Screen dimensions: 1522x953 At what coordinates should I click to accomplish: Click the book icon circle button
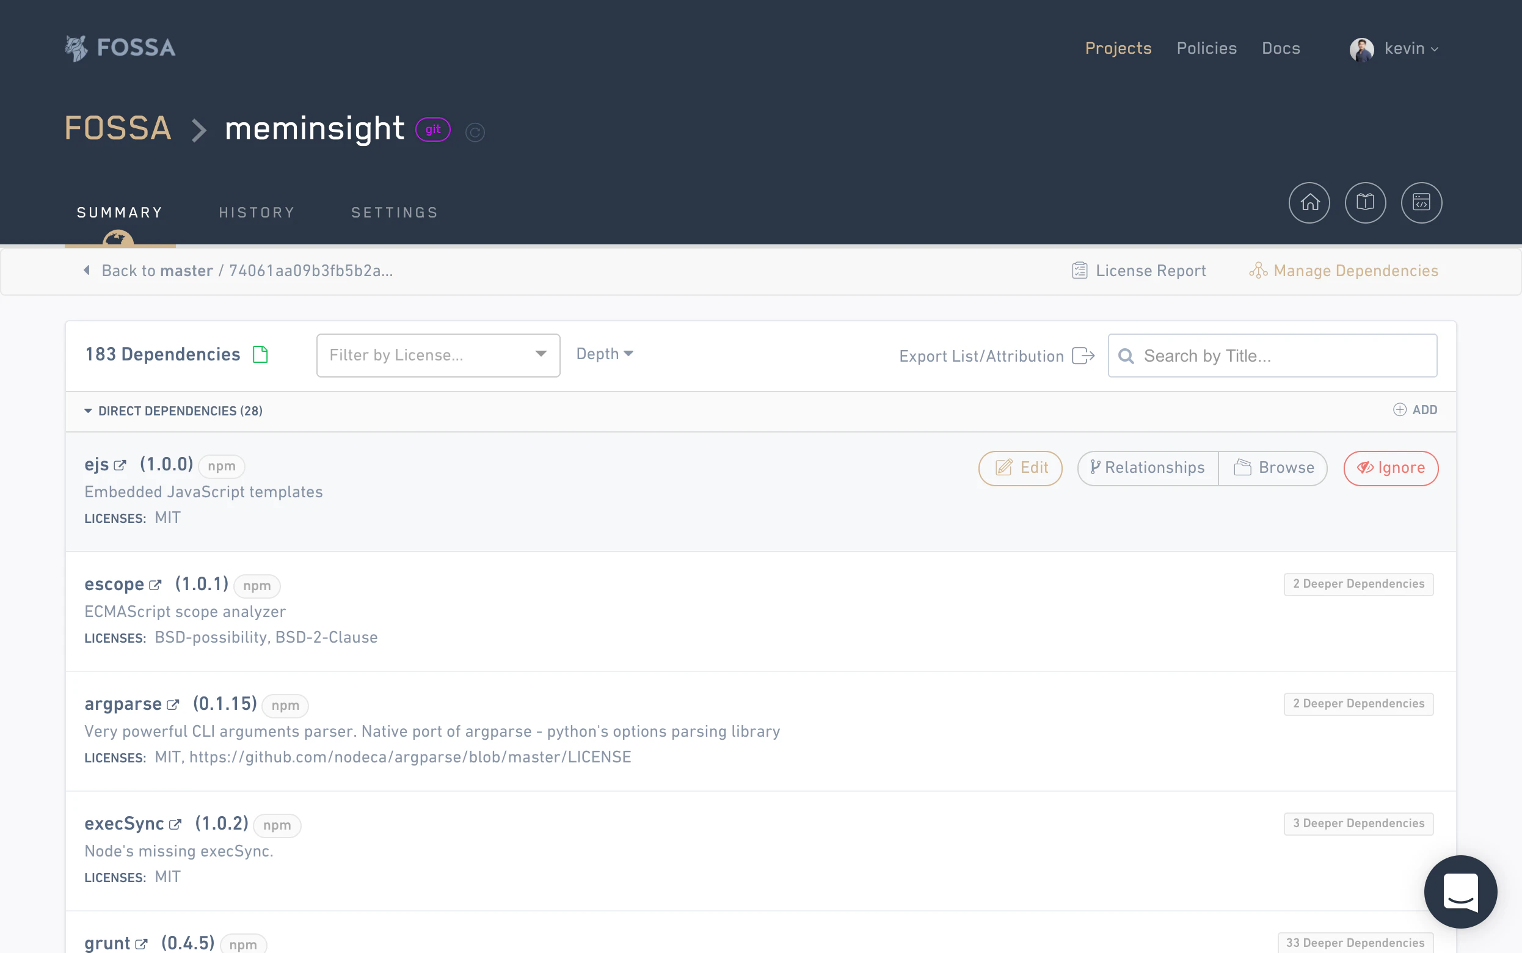tap(1365, 203)
